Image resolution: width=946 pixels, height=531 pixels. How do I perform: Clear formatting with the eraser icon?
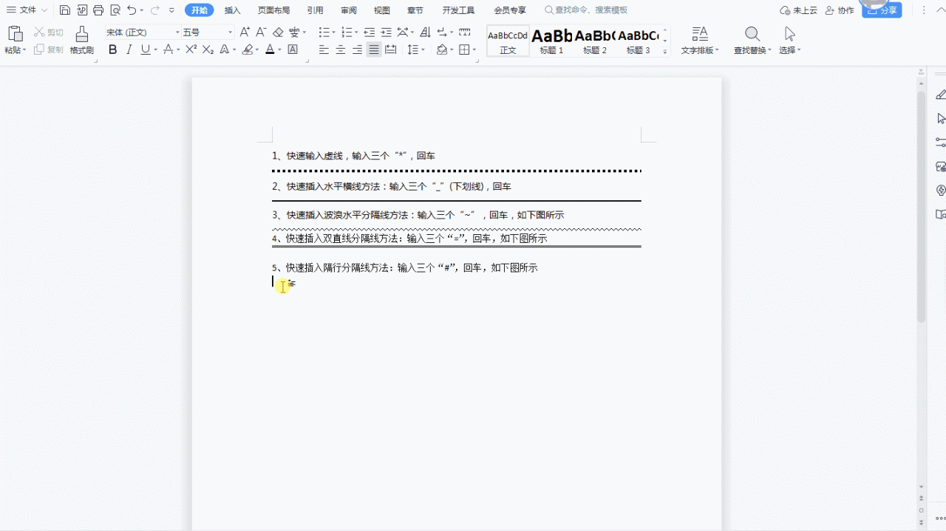click(278, 32)
